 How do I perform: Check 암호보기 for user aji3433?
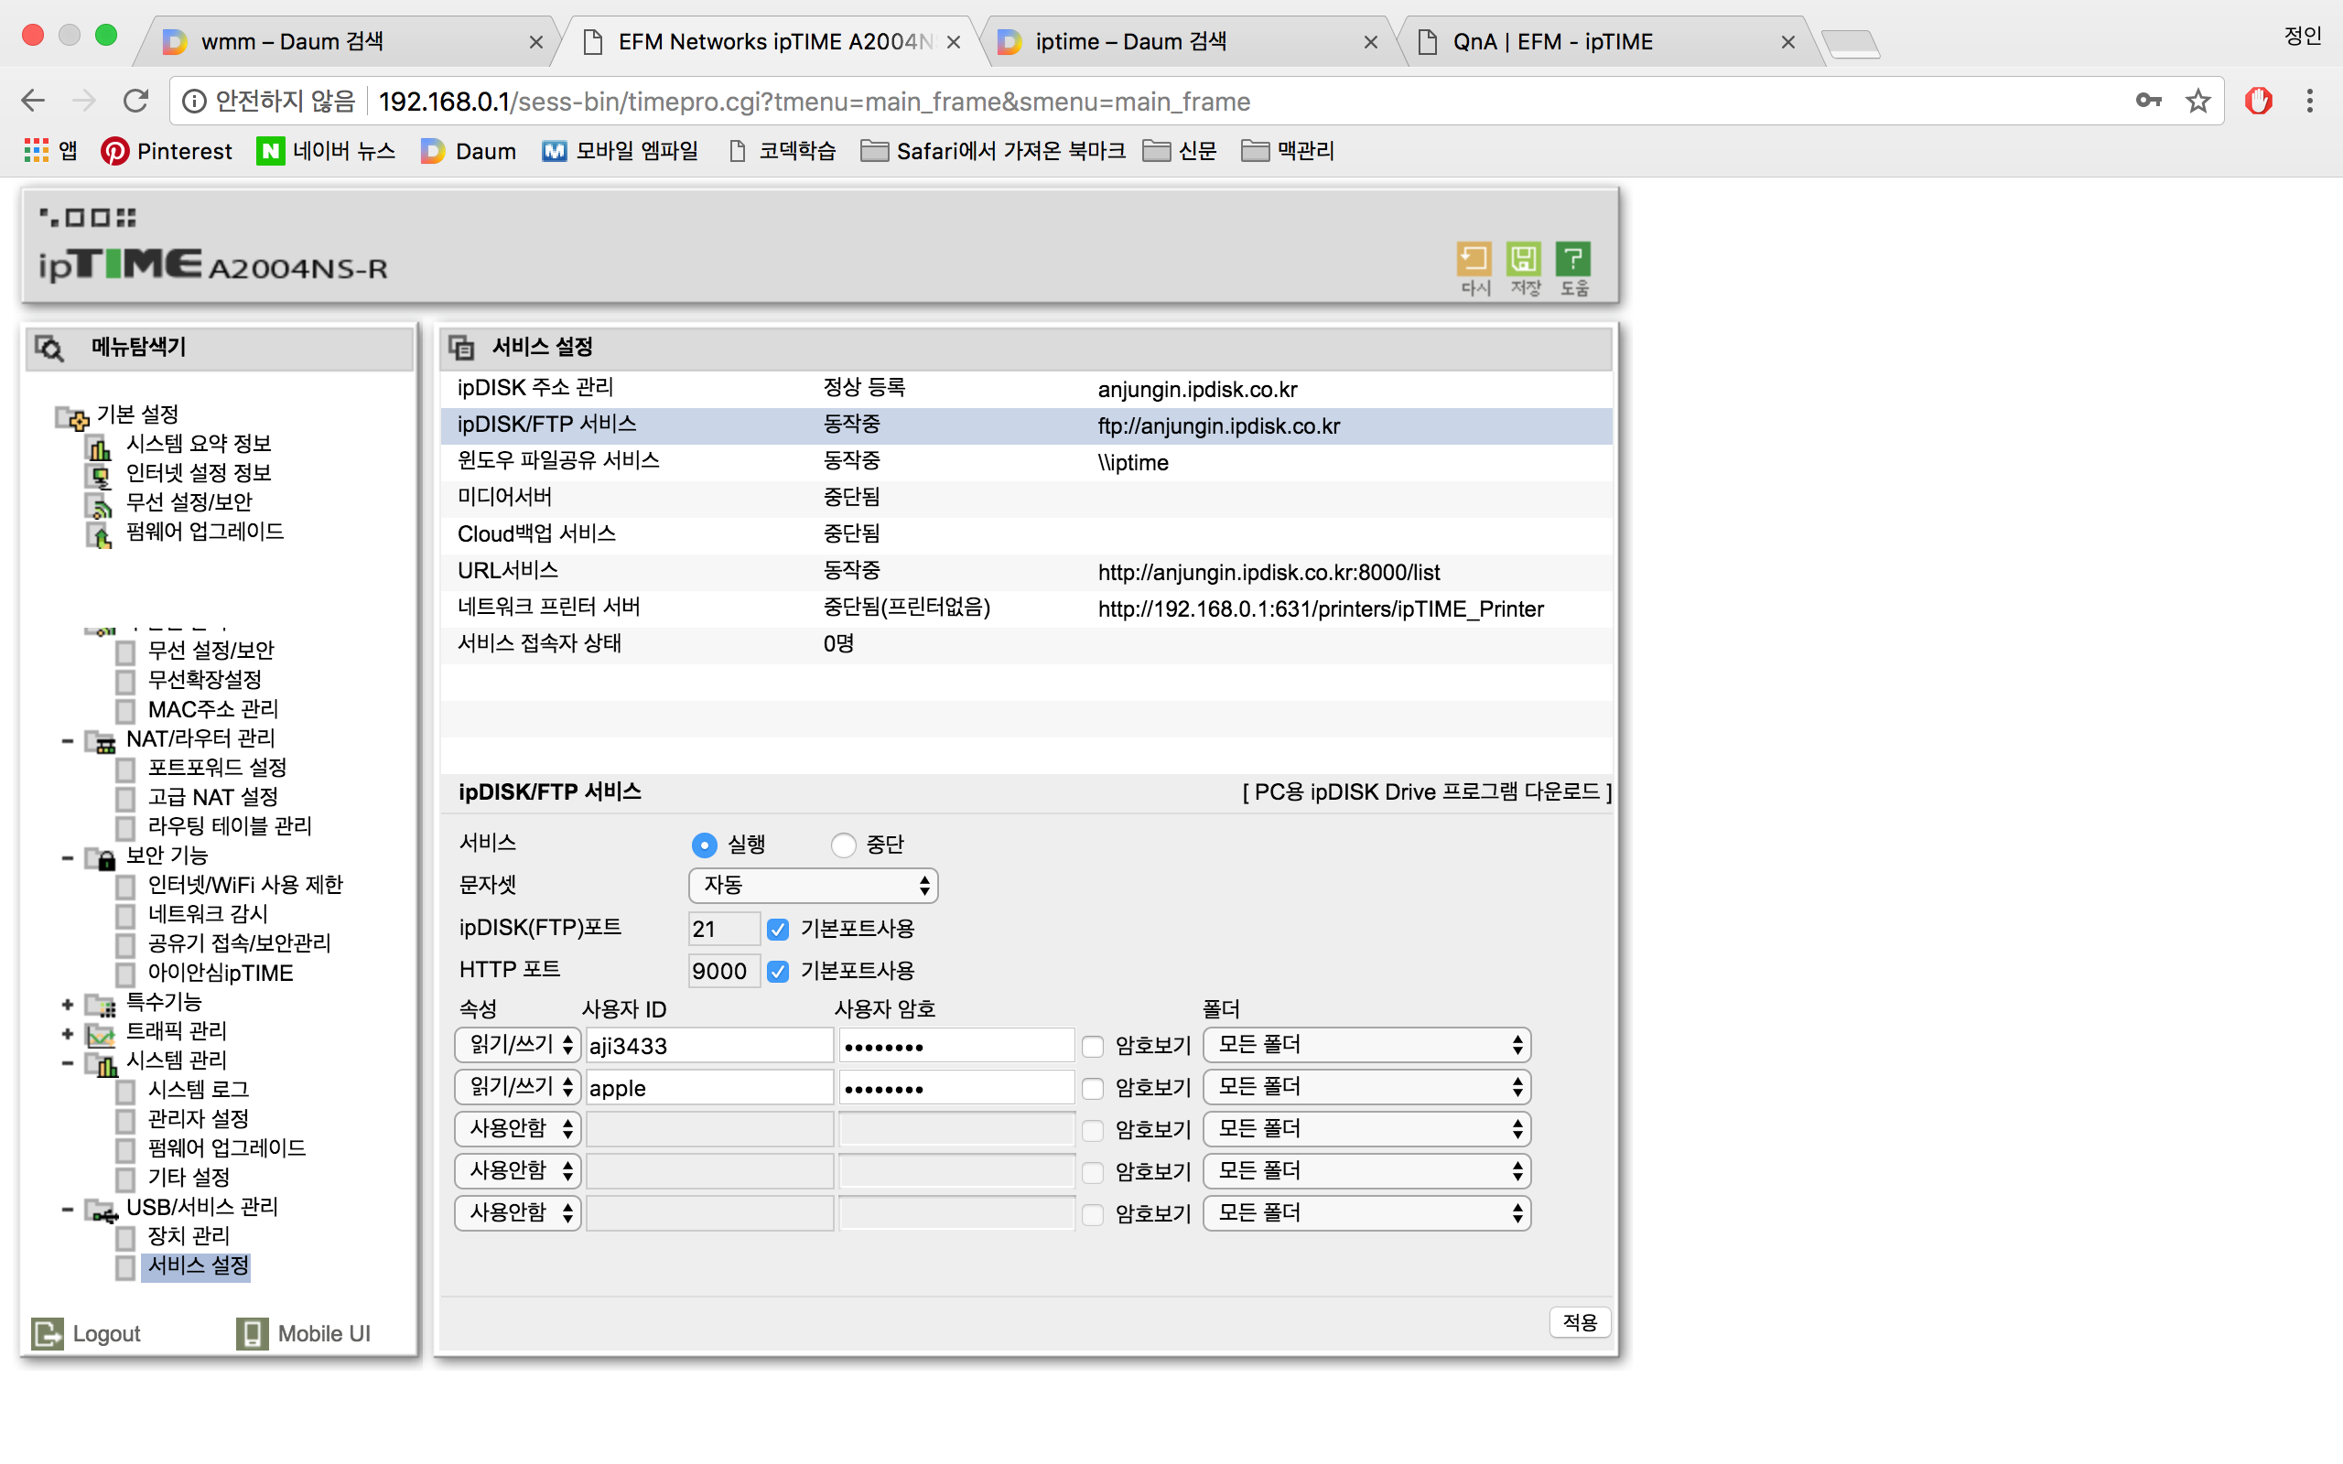1093,1047
